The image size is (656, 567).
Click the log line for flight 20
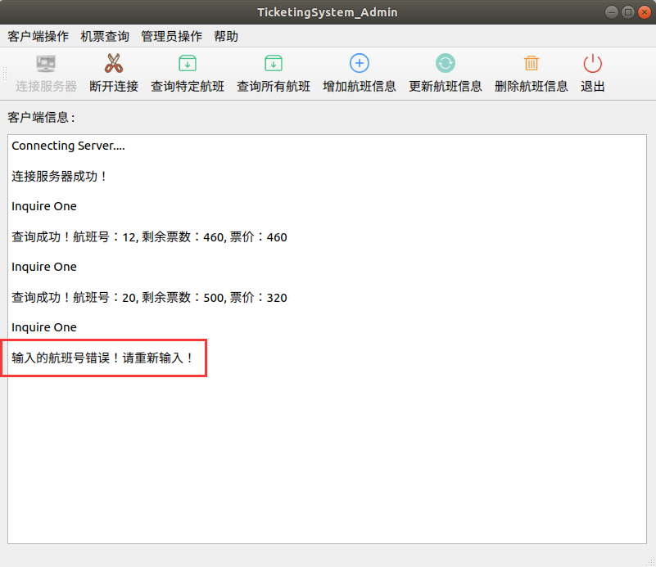pyautogui.click(x=149, y=298)
